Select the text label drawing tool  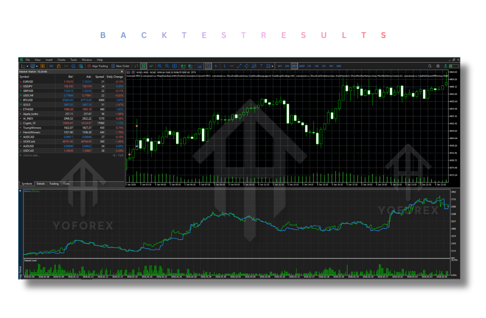[x=261, y=66]
